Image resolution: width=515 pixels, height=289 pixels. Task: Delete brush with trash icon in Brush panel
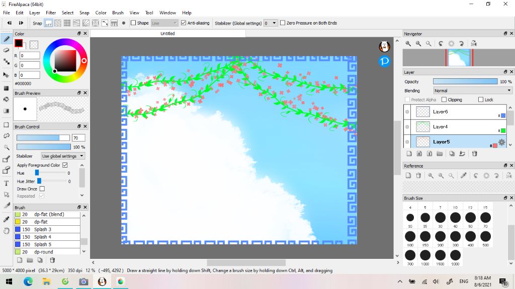point(52,260)
